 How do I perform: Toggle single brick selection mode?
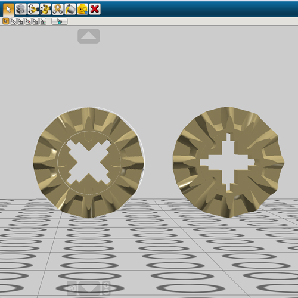[6, 21]
